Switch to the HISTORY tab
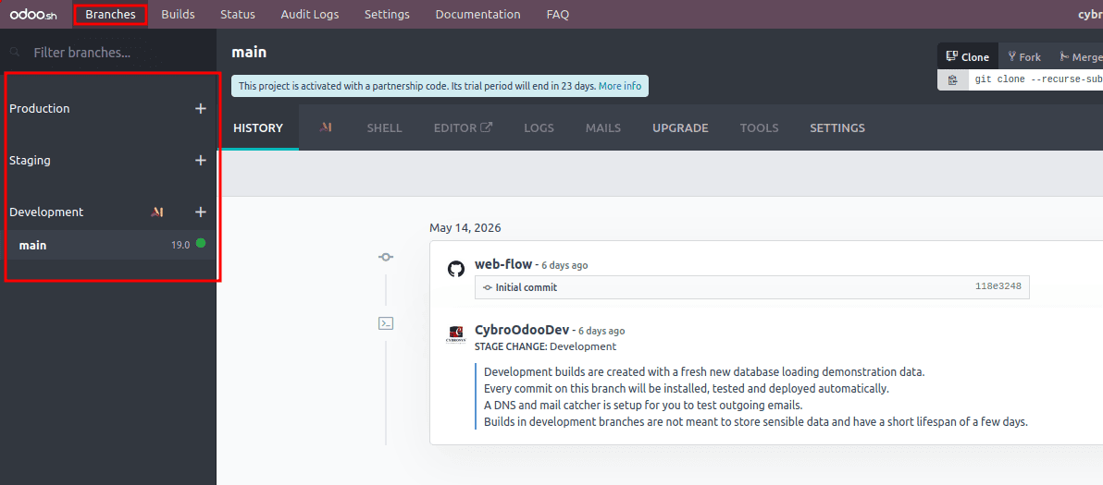1103x485 pixels. pos(258,127)
